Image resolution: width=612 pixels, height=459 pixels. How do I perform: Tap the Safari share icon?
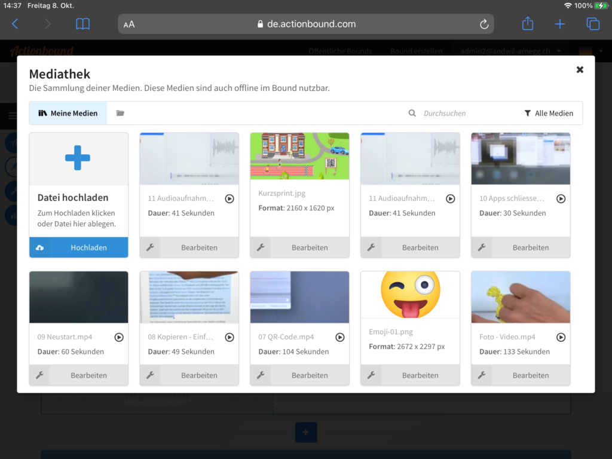pyautogui.click(x=527, y=24)
